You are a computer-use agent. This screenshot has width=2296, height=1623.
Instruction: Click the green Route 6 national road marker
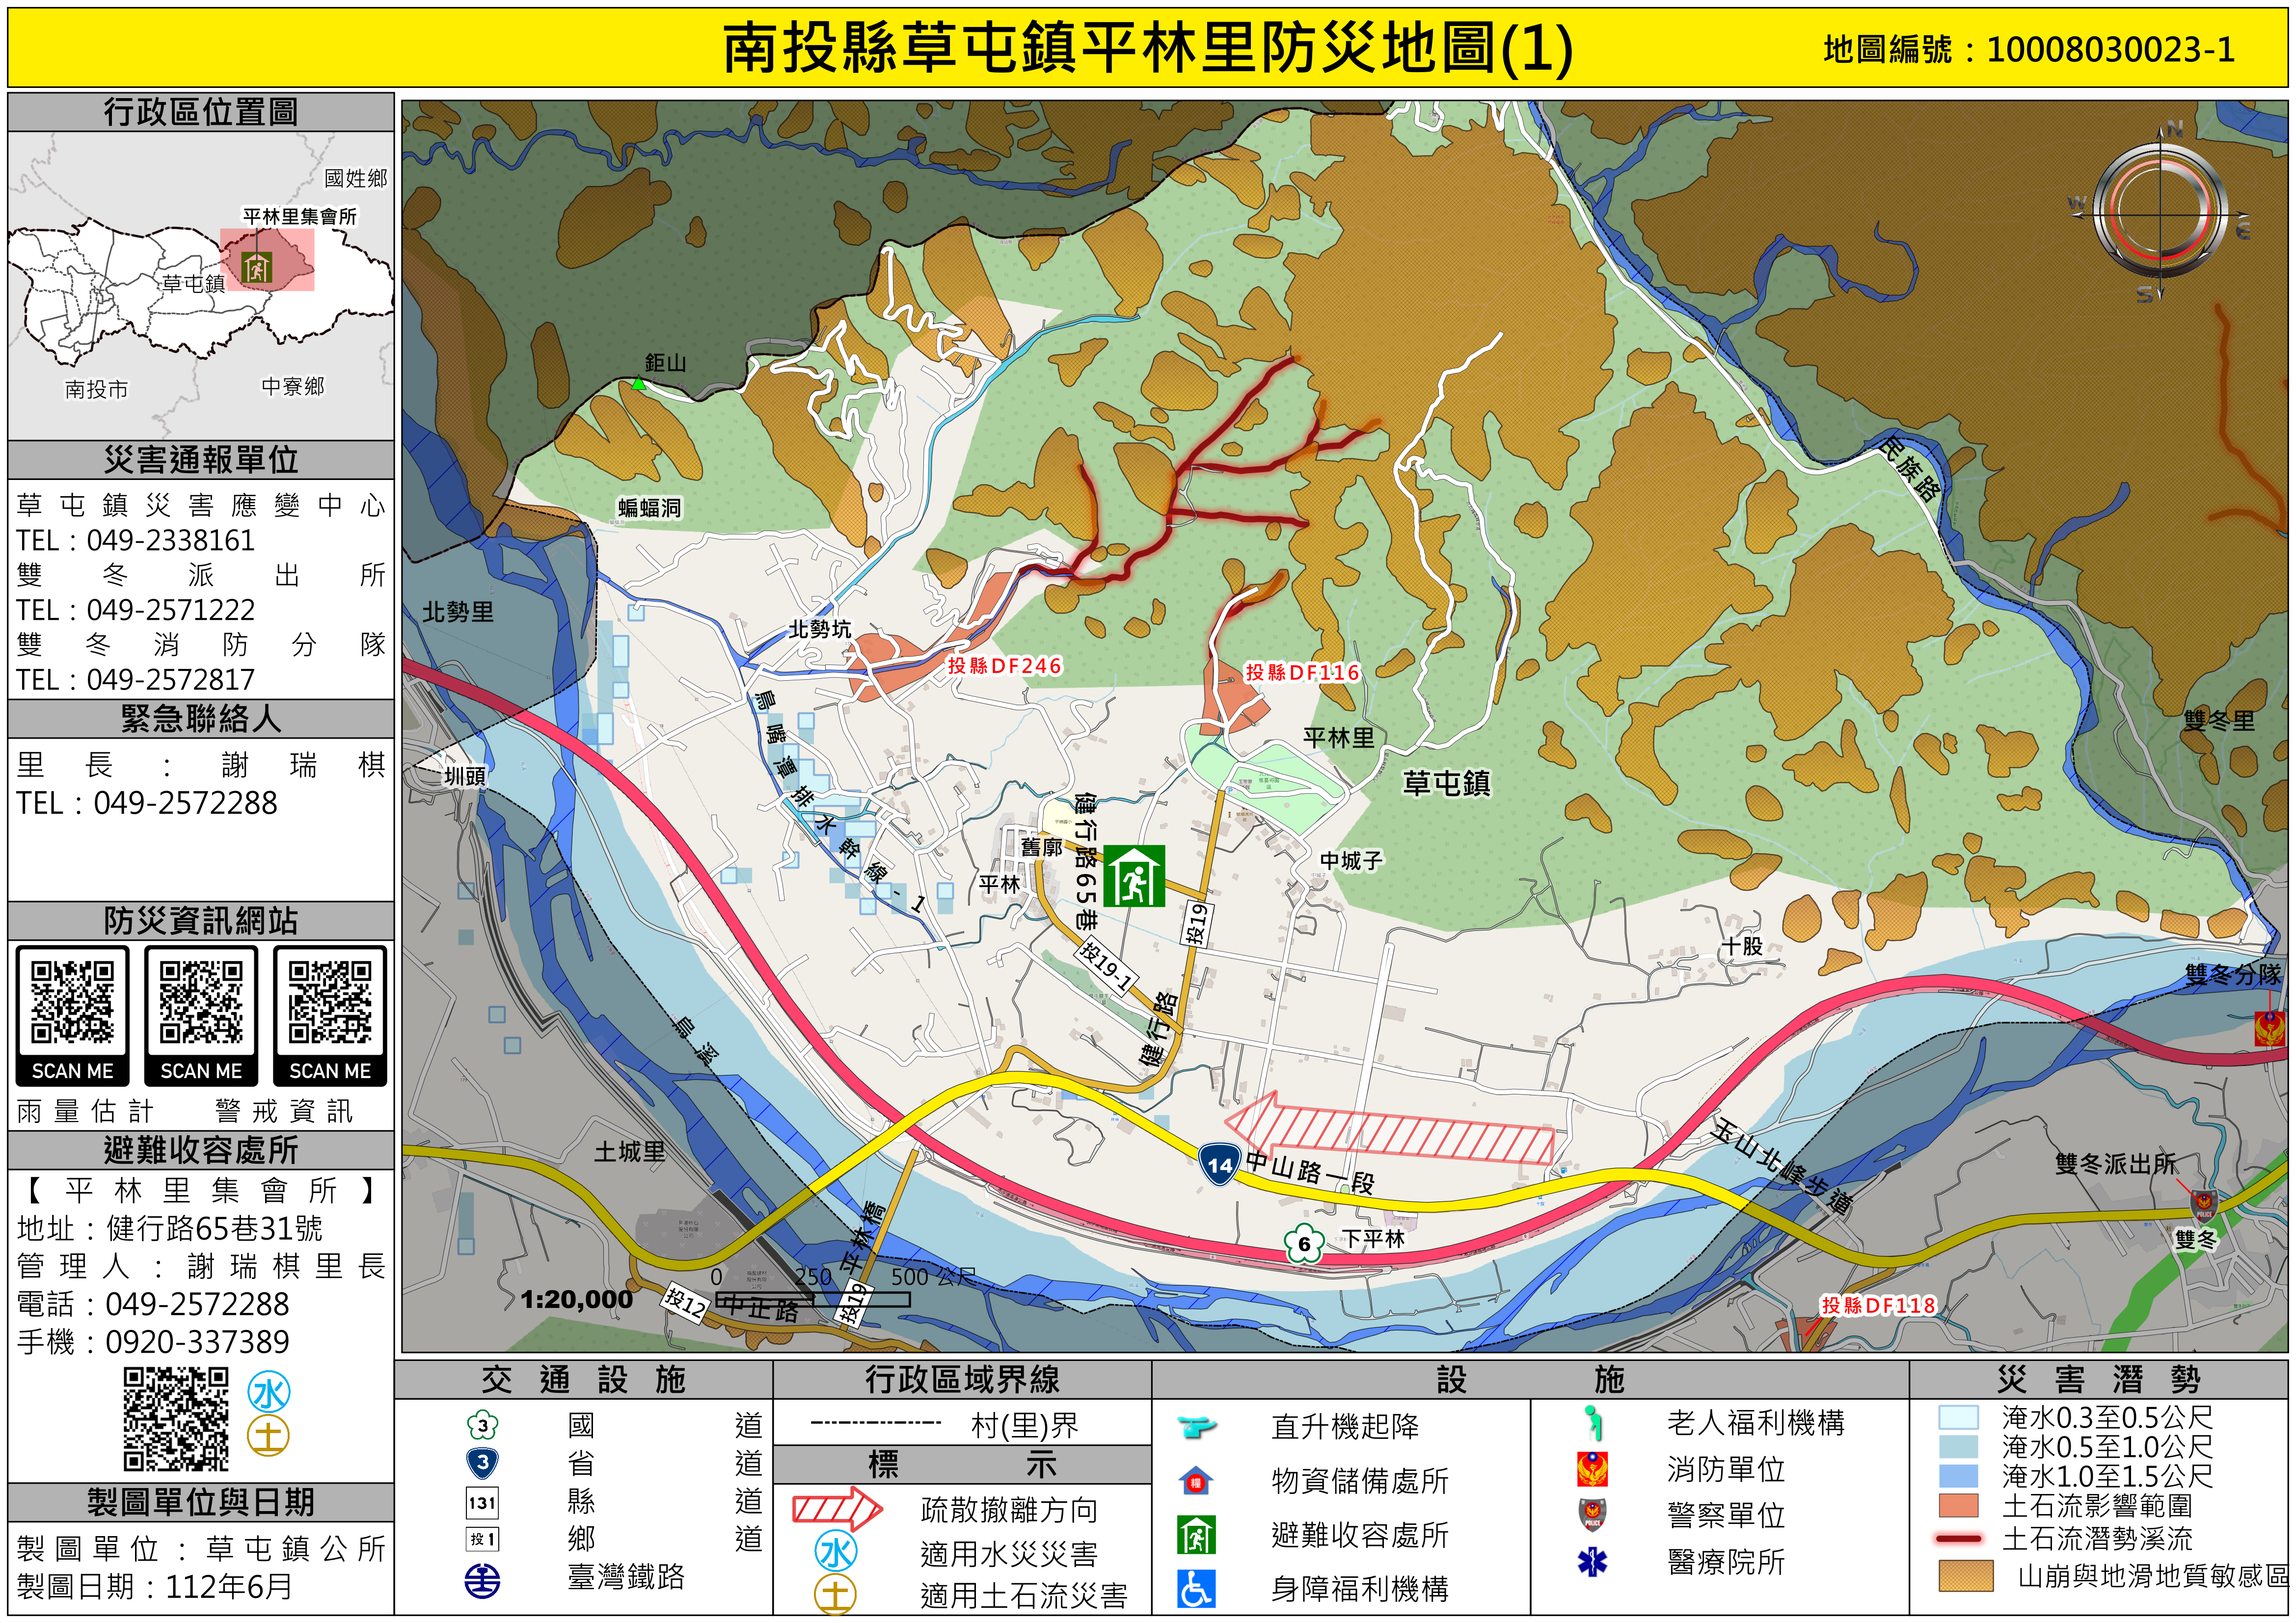tap(1304, 1244)
